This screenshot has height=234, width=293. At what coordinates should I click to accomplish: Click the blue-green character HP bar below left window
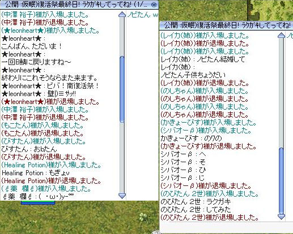38,202
